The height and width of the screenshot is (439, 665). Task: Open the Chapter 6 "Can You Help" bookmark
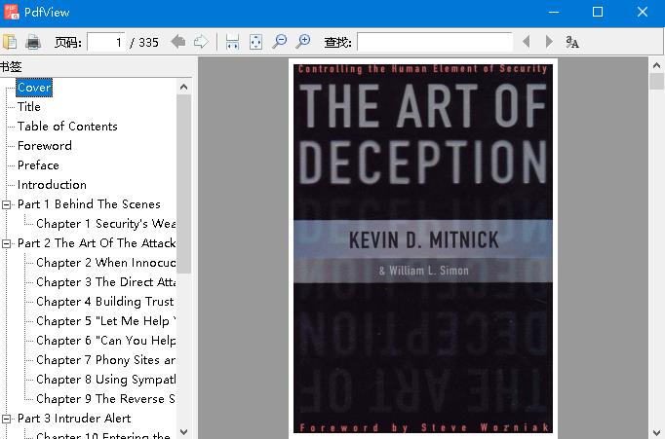[x=106, y=341]
